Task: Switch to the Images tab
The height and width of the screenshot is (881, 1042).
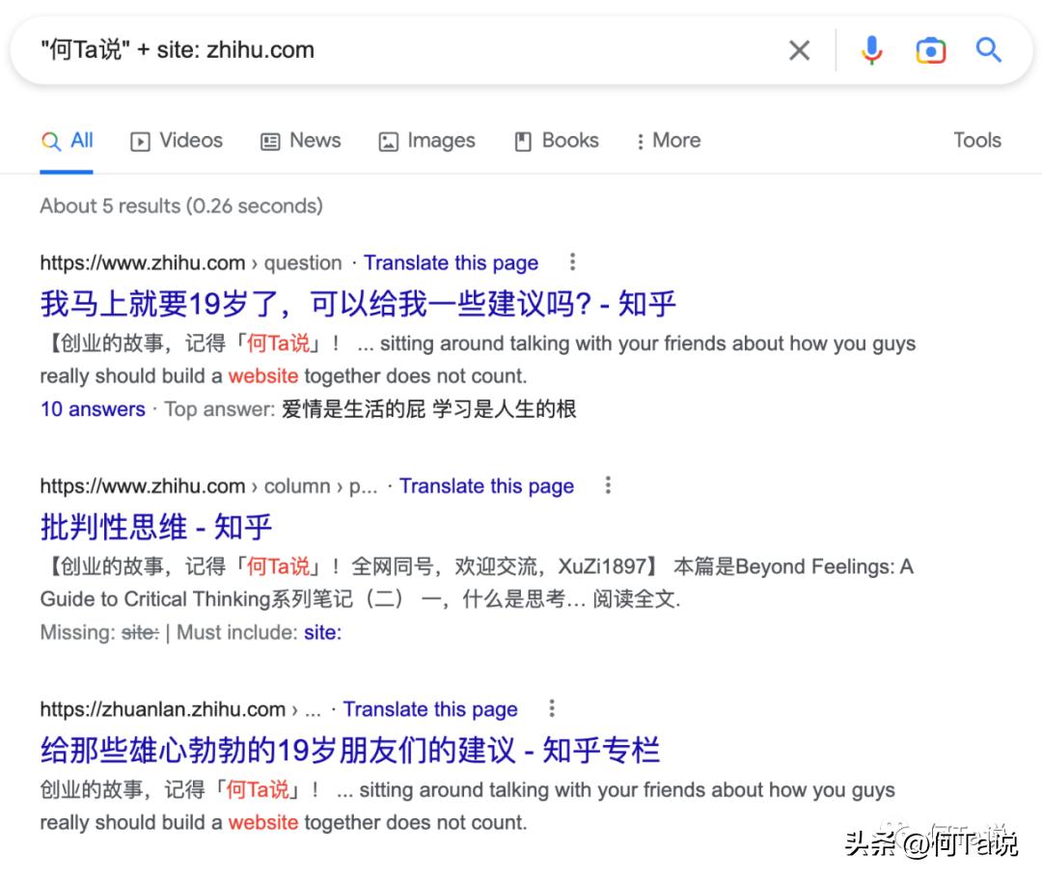Action: click(425, 141)
